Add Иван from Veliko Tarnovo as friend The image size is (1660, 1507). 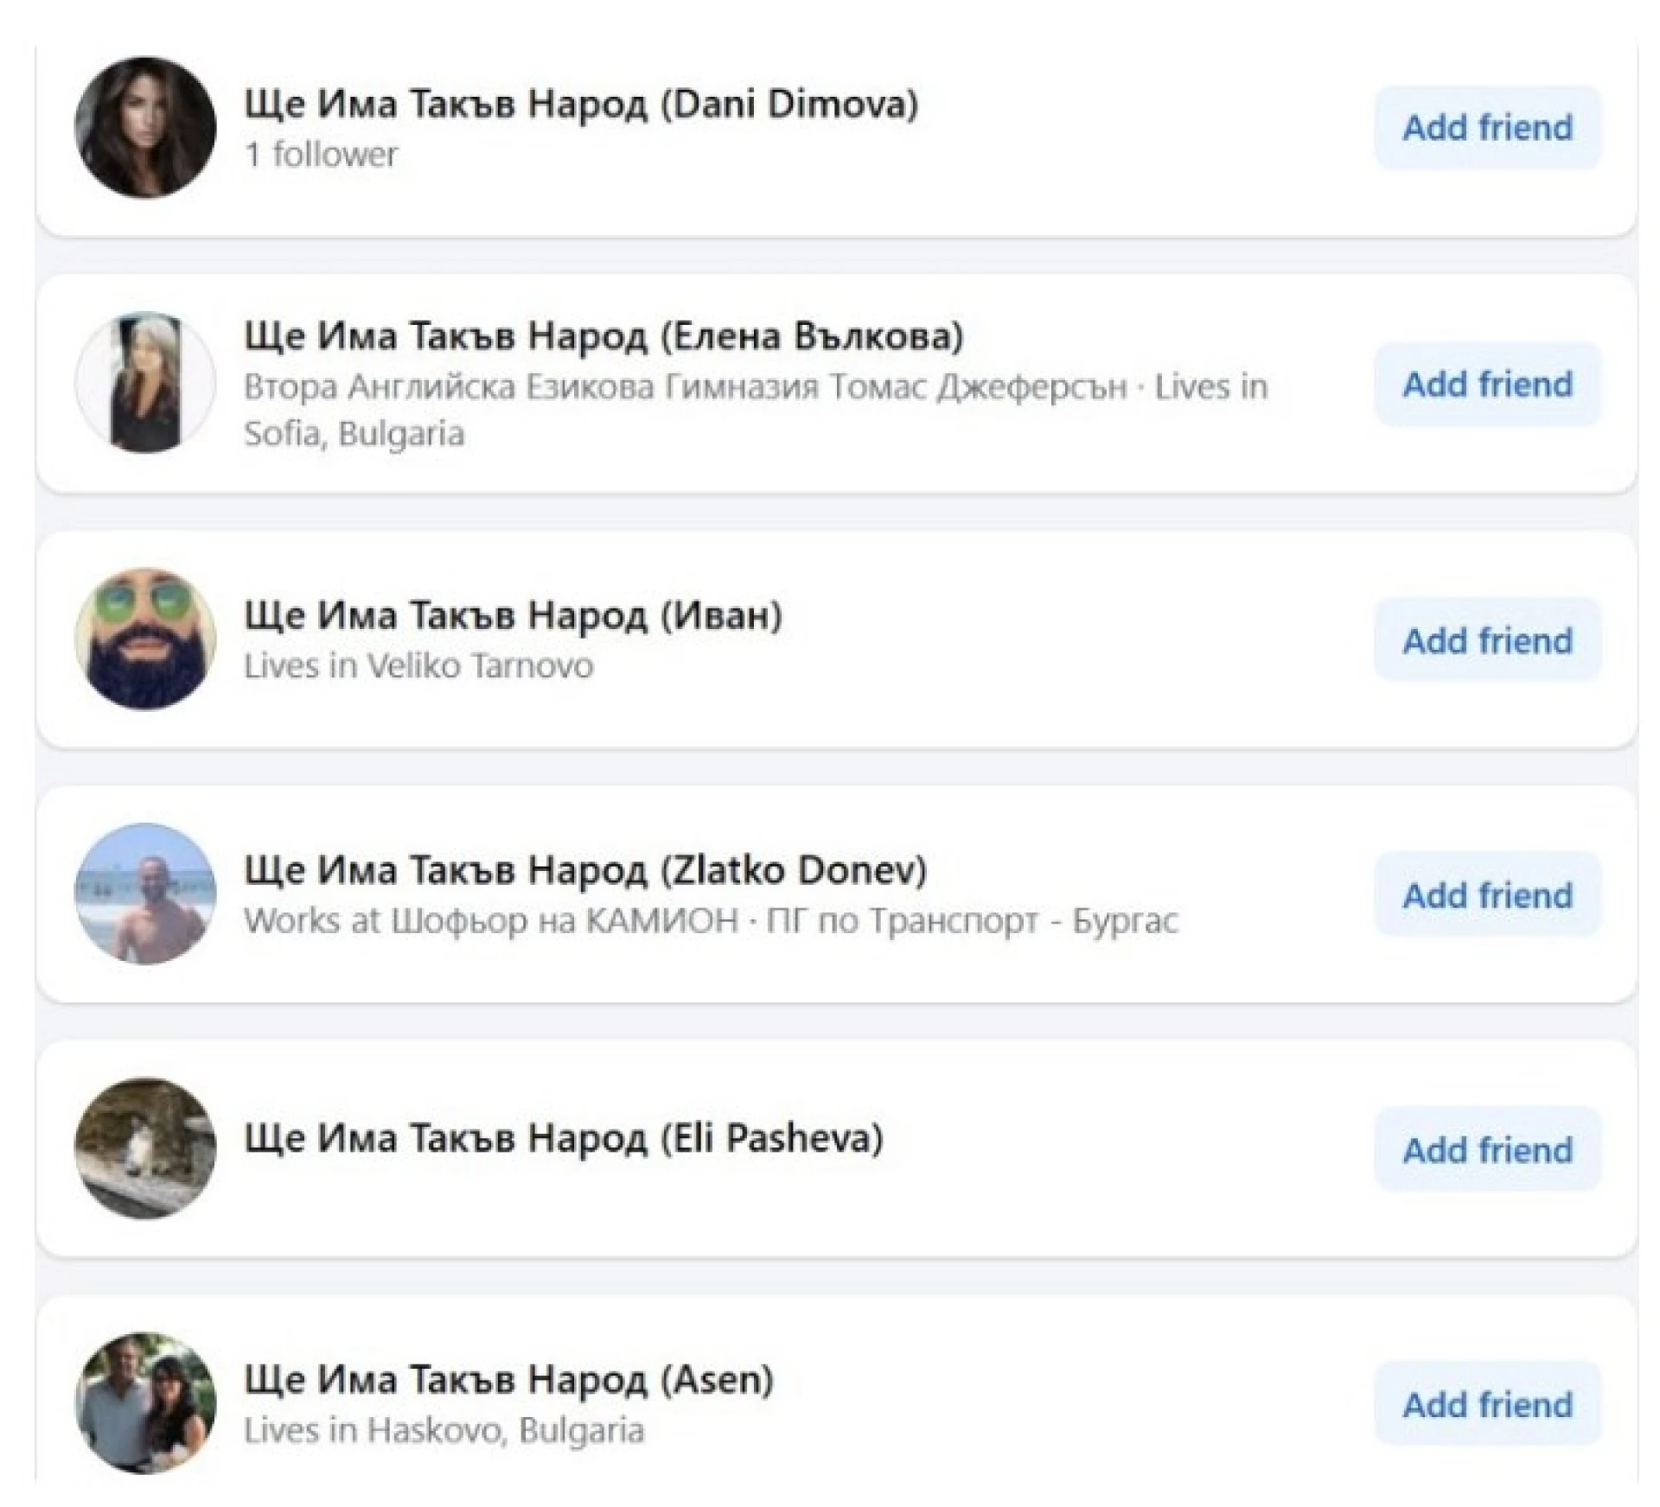(1486, 640)
